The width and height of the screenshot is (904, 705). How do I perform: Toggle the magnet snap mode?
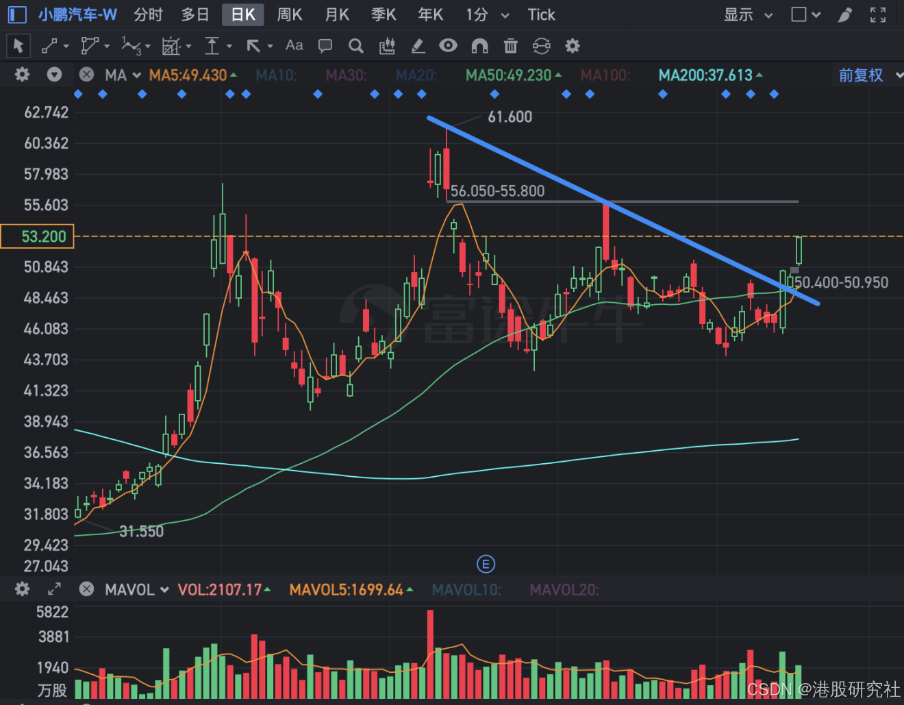[479, 46]
